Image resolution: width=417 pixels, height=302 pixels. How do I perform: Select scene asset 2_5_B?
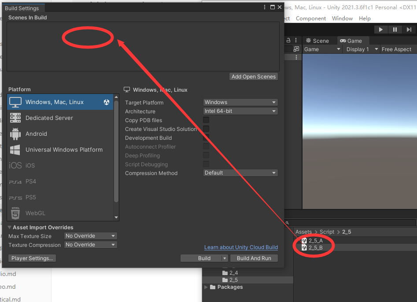point(316,248)
